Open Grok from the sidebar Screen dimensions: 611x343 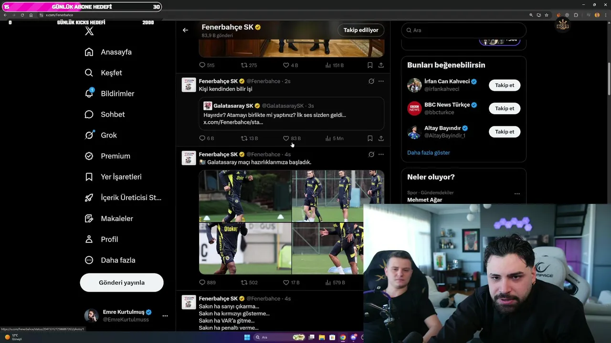(101, 135)
